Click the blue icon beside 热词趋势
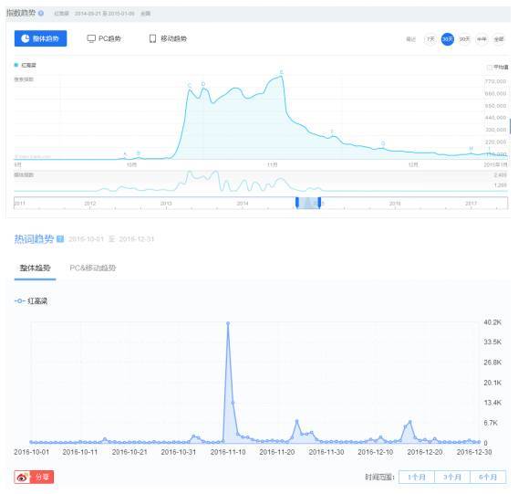The image size is (518, 494). click(60, 239)
